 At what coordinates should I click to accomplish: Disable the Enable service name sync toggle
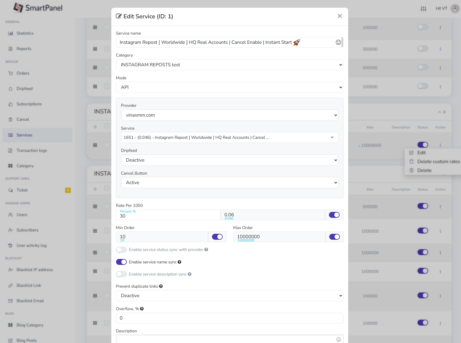click(121, 262)
